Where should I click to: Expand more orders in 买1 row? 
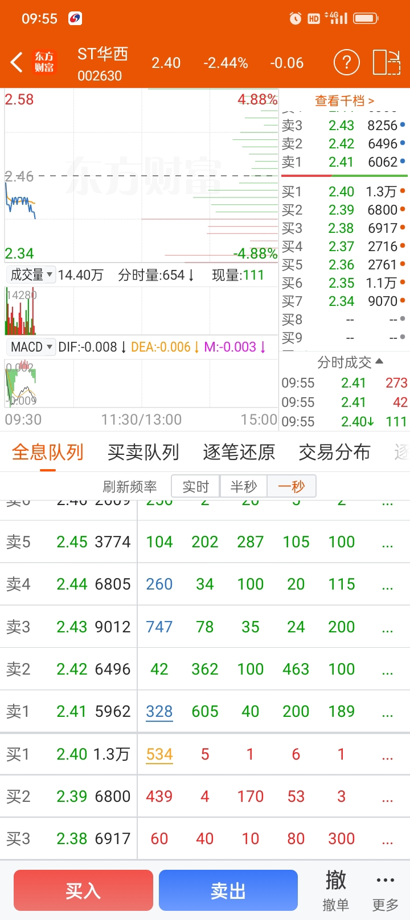click(x=388, y=755)
